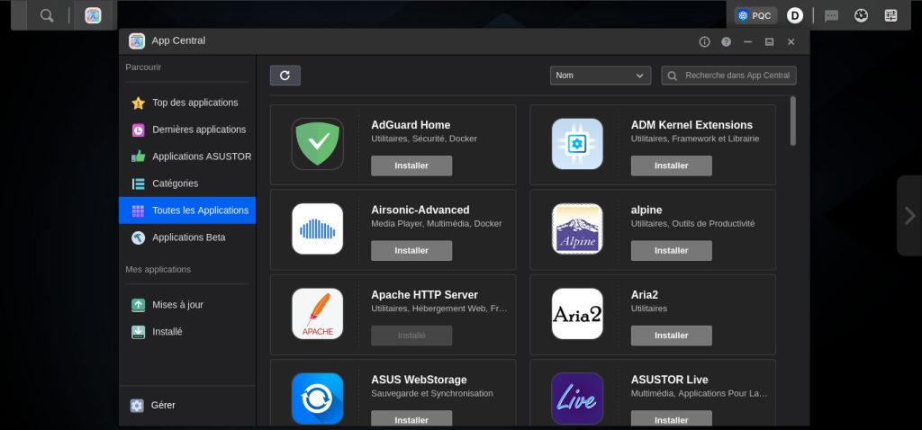Open the D user account menu
Viewport: 922px width, 430px height.
click(x=795, y=16)
